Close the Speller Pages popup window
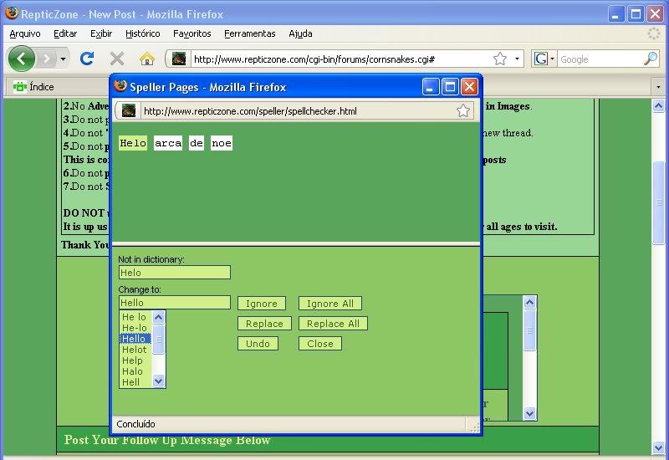669x460 pixels. click(x=469, y=87)
